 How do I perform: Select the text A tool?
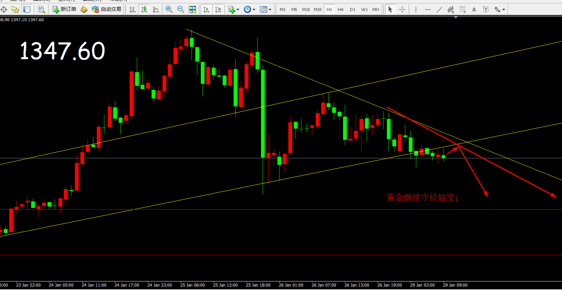click(x=474, y=10)
